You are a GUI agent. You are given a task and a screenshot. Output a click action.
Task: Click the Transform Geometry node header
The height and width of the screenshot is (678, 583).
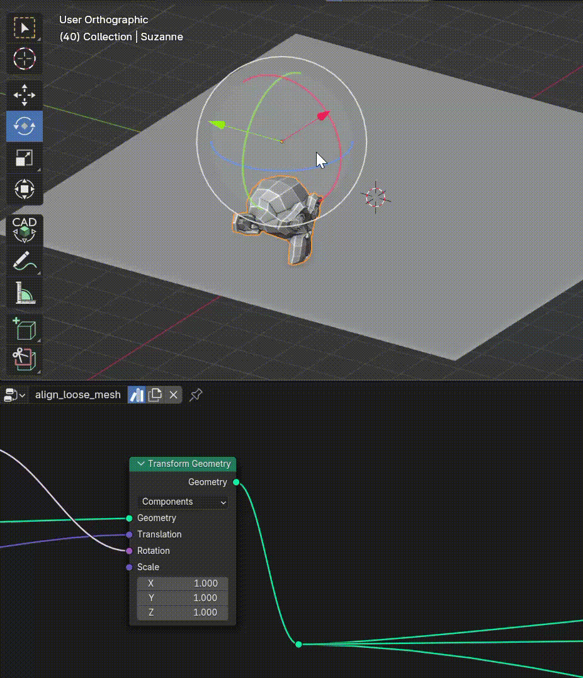(183, 464)
